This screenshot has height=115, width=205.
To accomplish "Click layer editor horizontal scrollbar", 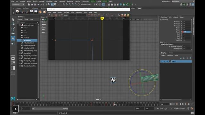I will pyautogui.click(x=172, y=100).
